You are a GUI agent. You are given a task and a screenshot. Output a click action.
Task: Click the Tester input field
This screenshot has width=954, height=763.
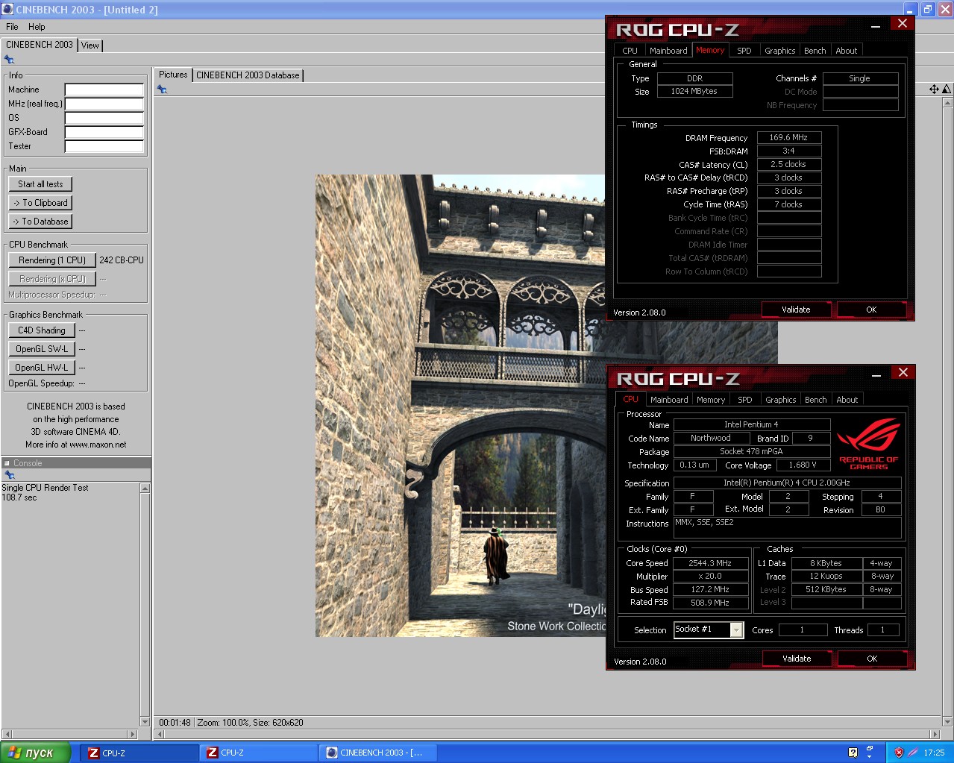(104, 147)
